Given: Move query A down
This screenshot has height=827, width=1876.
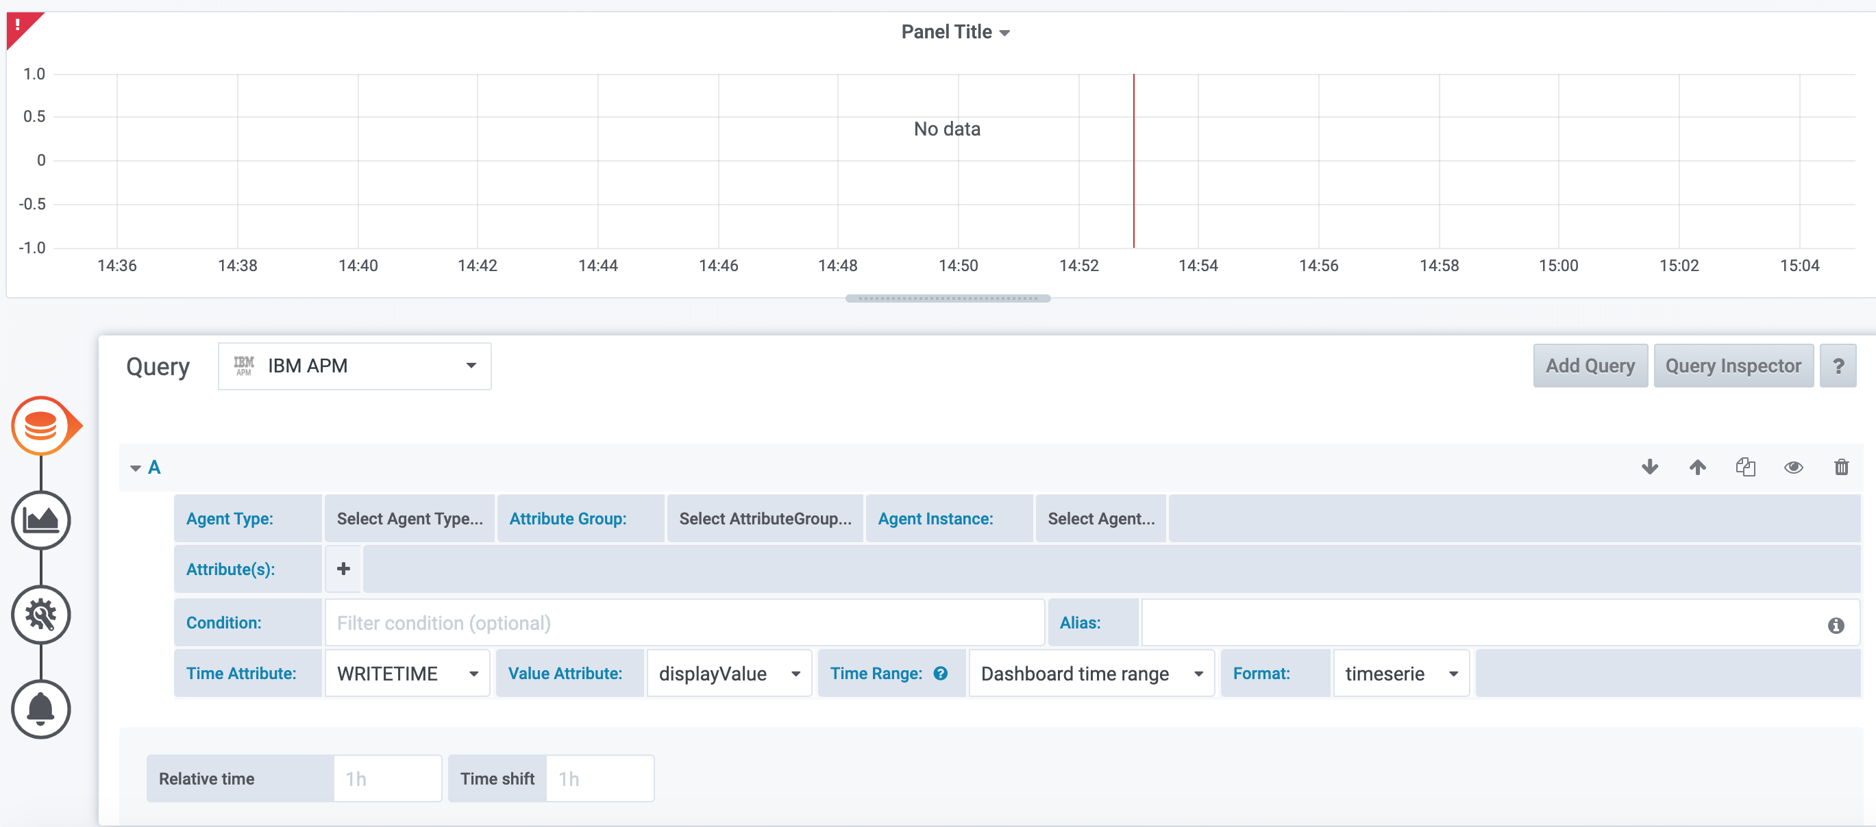Looking at the screenshot, I should (1649, 467).
